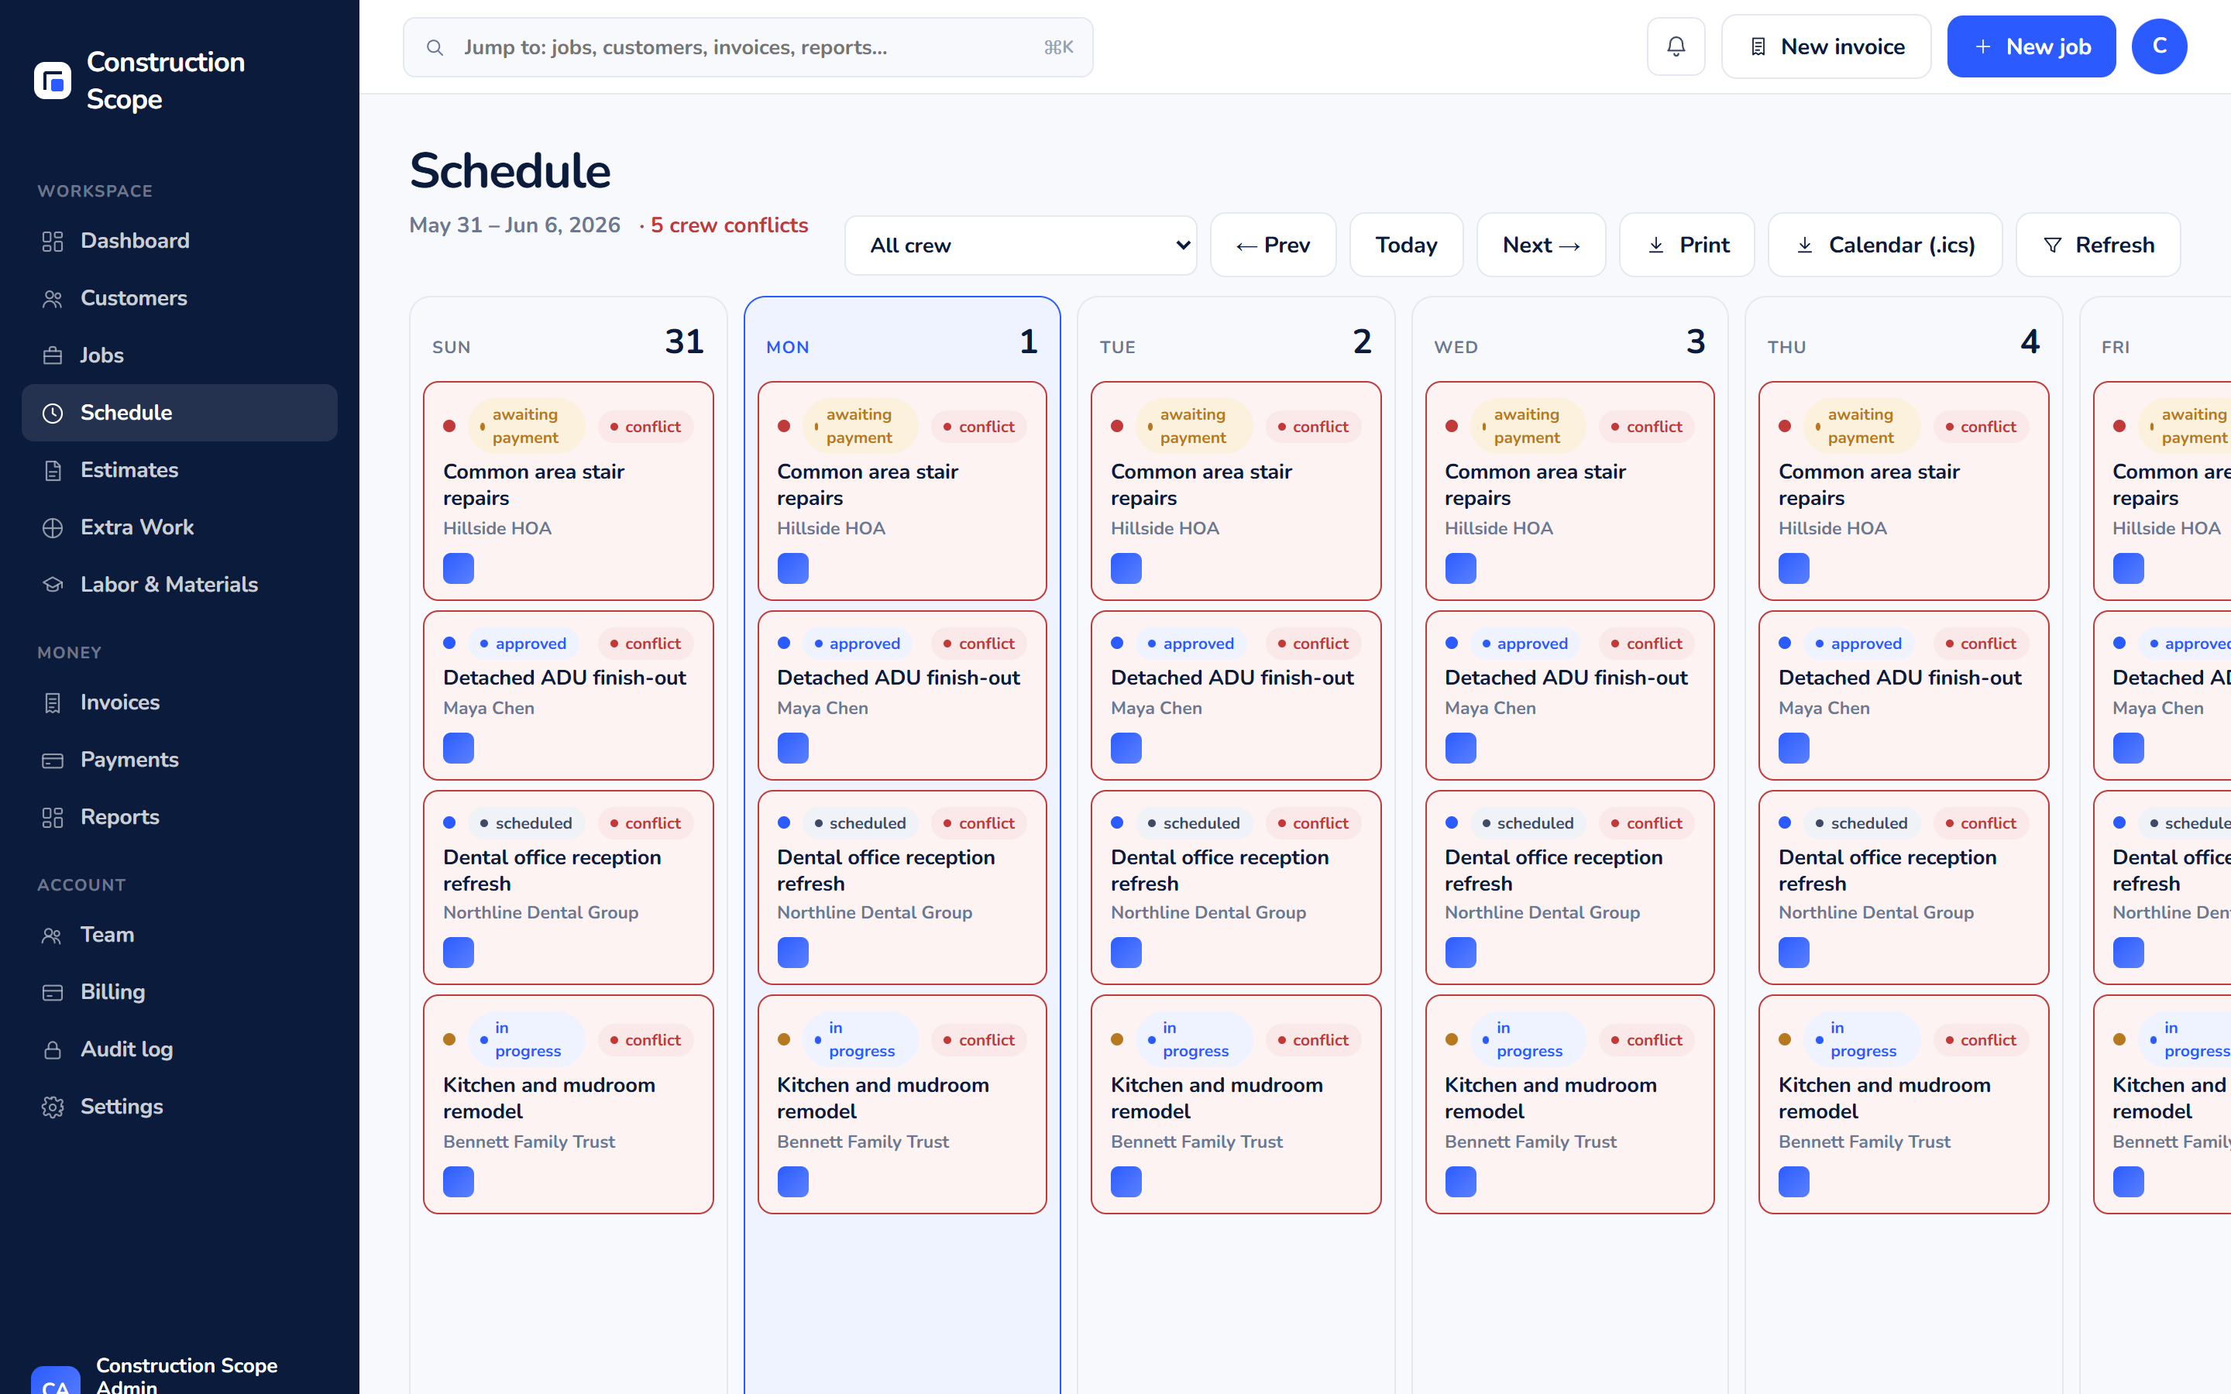2231x1394 pixels.
Task: Click the Payments card icon in the sidebar
Action: click(x=53, y=760)
